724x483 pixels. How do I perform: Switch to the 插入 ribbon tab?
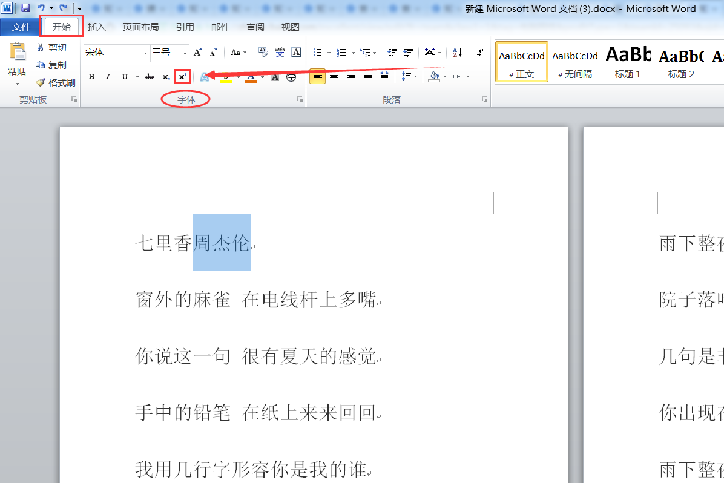coord(96,27)
